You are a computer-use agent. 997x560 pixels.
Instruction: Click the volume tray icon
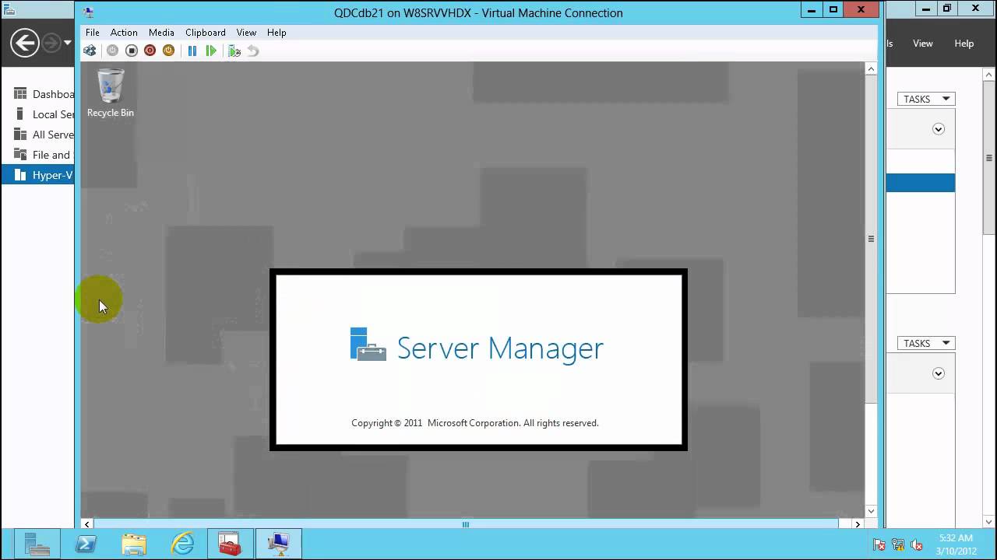(x=917, y=545)
